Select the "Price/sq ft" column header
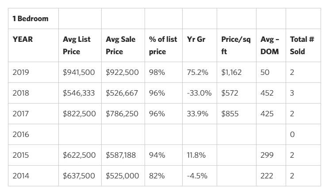This screenshot has width=329, height=196. pos(235,45)
